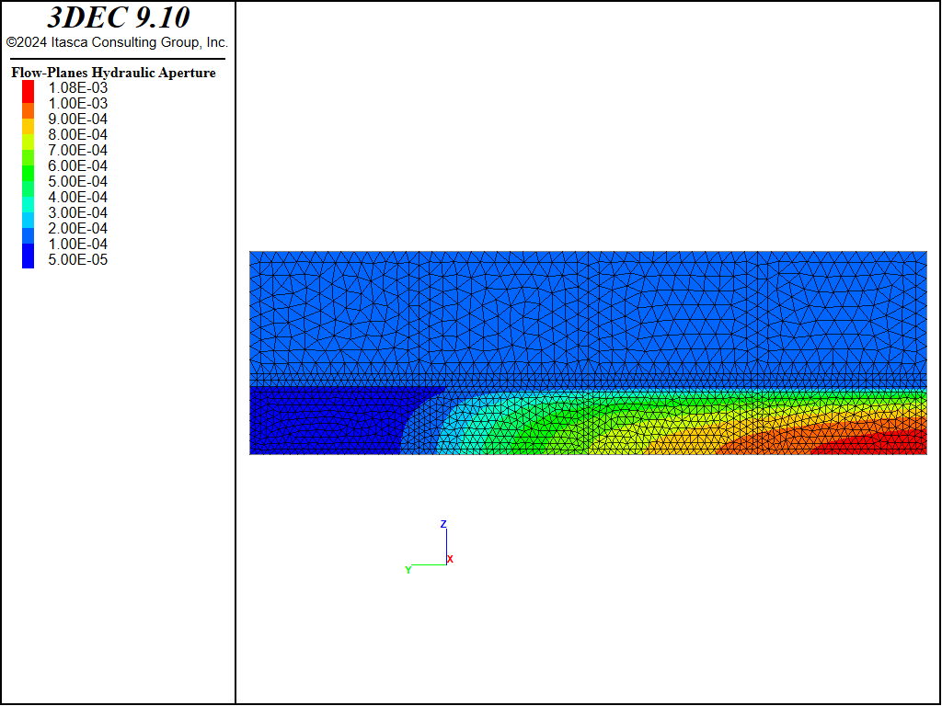The height and width of the screenshot is (706, 942).
Task: Click the 3DEC 9.10 title text
Action: tap(117, 18)
